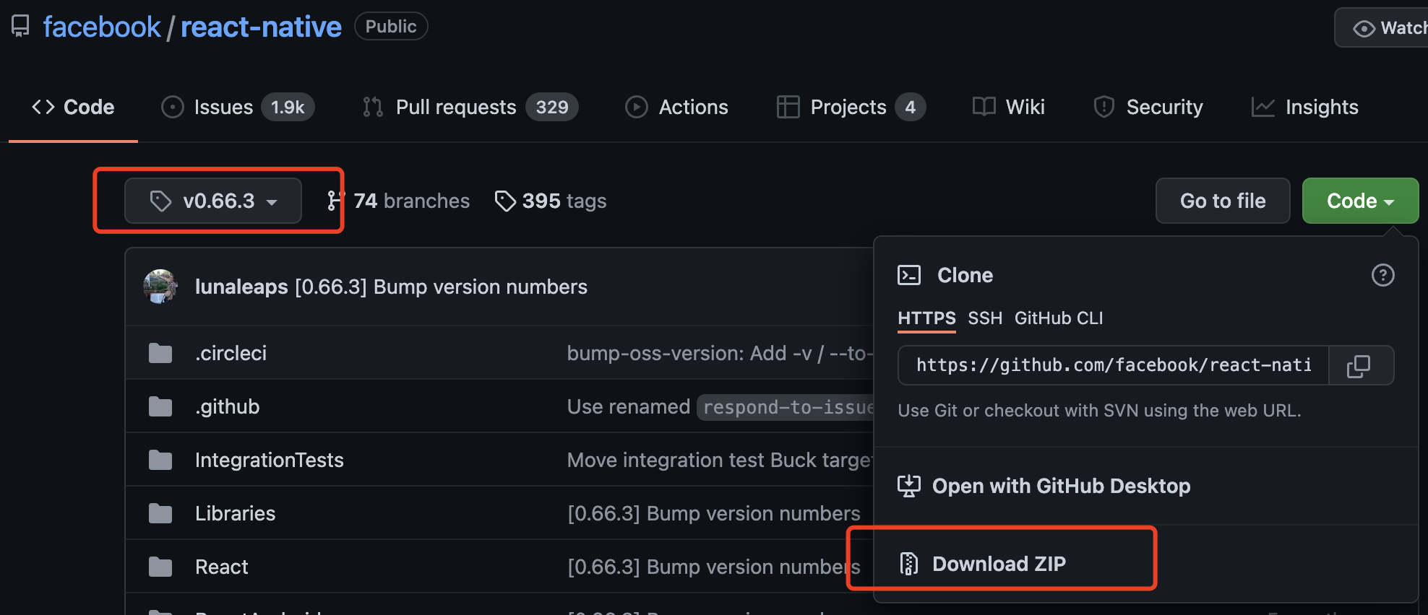Click the Actions play icon
1428x615 pixels.
[x=636, y=107]
